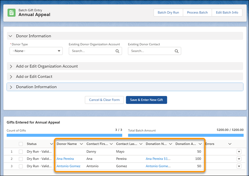Open row actions menu for Danny Mayo

point(239,152)
